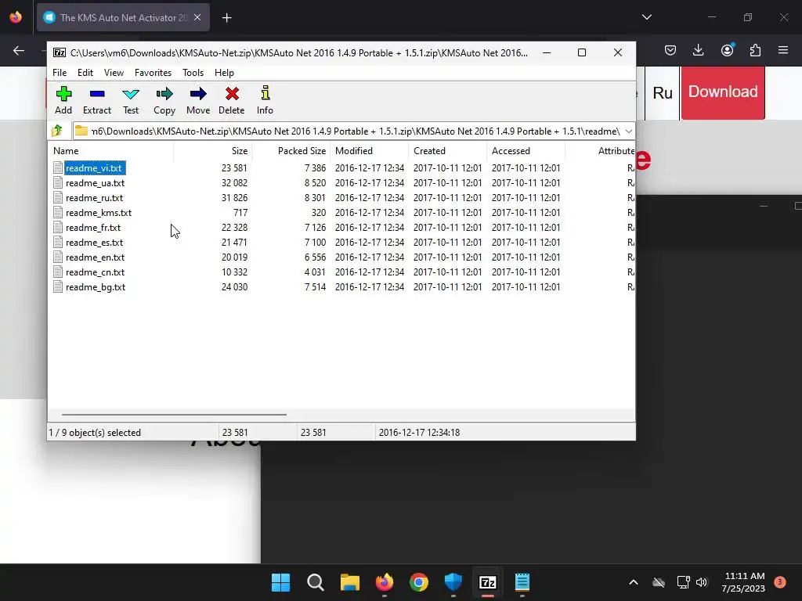
Task: Open the View menu
Action: click(x=114, y=73)
